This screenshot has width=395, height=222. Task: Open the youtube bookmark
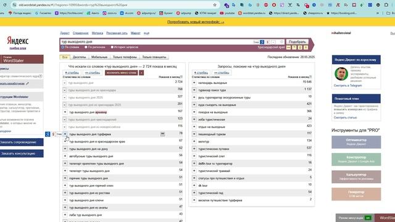pos(227,13)
